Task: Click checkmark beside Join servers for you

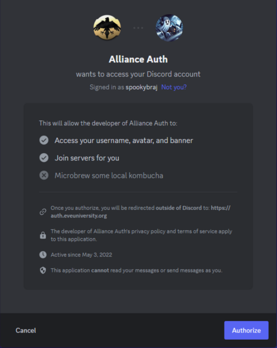Action: 44,158
